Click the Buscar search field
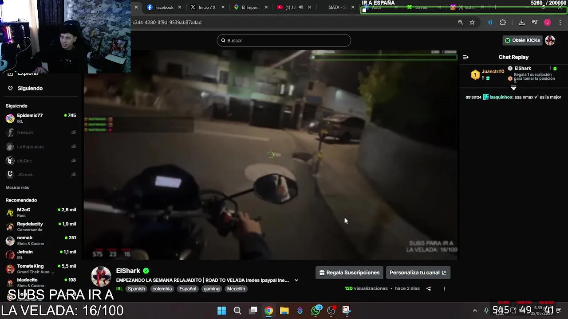This screenshot has width=568, height=319. [x=284, y=40]
